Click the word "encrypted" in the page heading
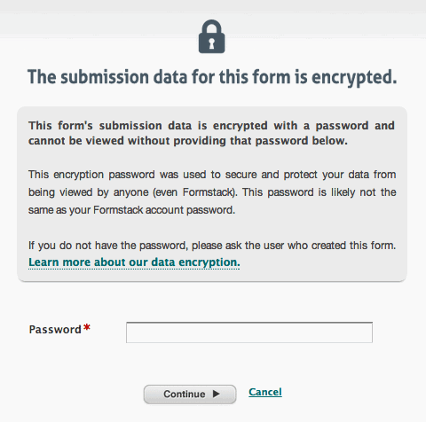This screenshot has width=426, height=422. pos(354,78)
